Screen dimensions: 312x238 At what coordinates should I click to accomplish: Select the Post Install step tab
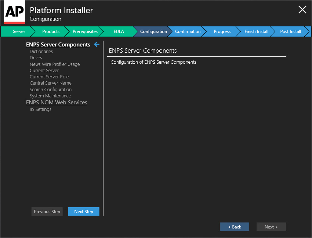coord(290,31)
